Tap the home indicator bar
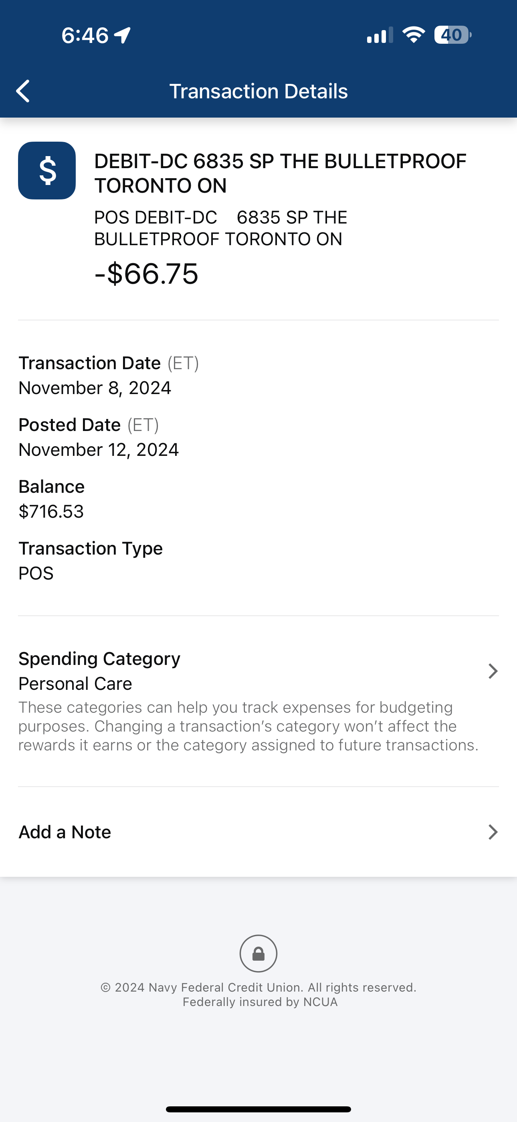517x1122 pixels. [258, 1109]
